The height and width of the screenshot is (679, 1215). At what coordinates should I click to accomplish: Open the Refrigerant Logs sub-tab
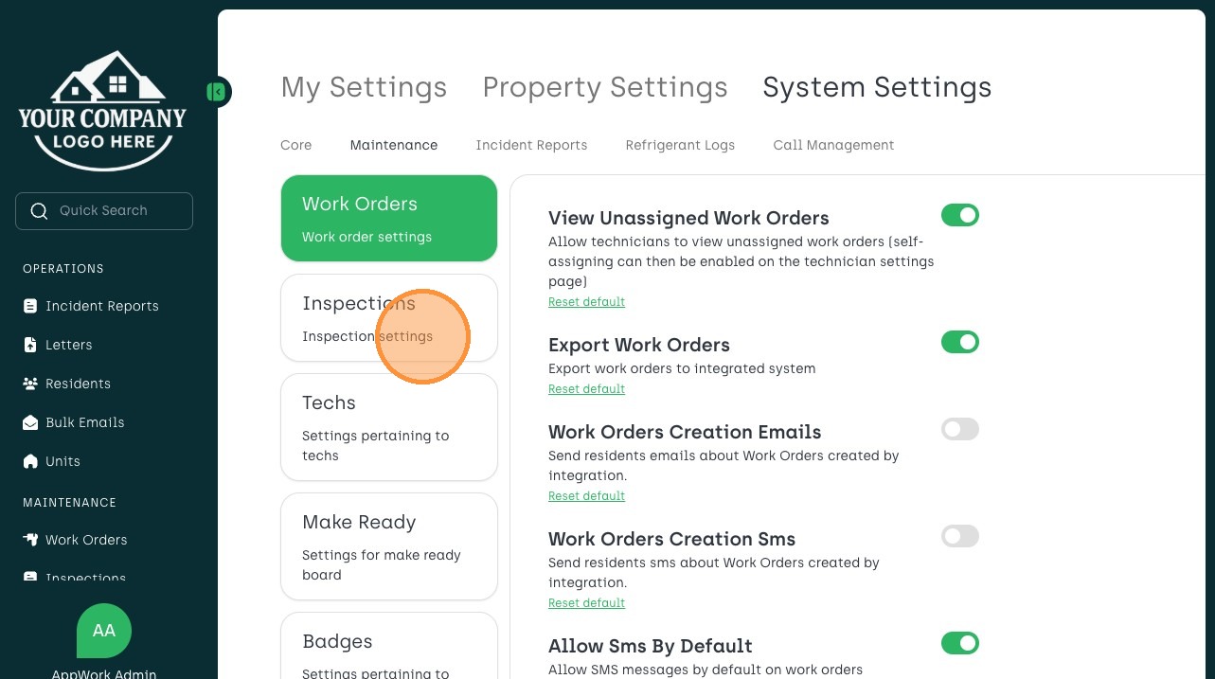coord(680,145)
